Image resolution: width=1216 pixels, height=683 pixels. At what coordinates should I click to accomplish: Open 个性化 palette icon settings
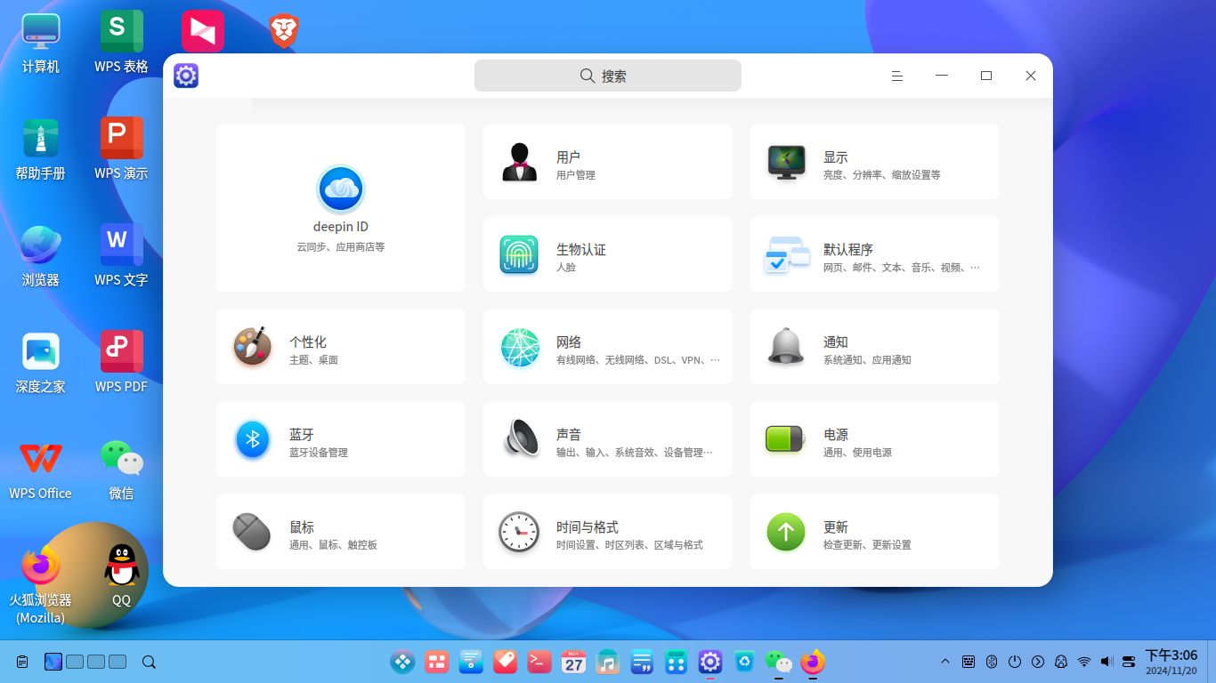[x=340, y=347]
